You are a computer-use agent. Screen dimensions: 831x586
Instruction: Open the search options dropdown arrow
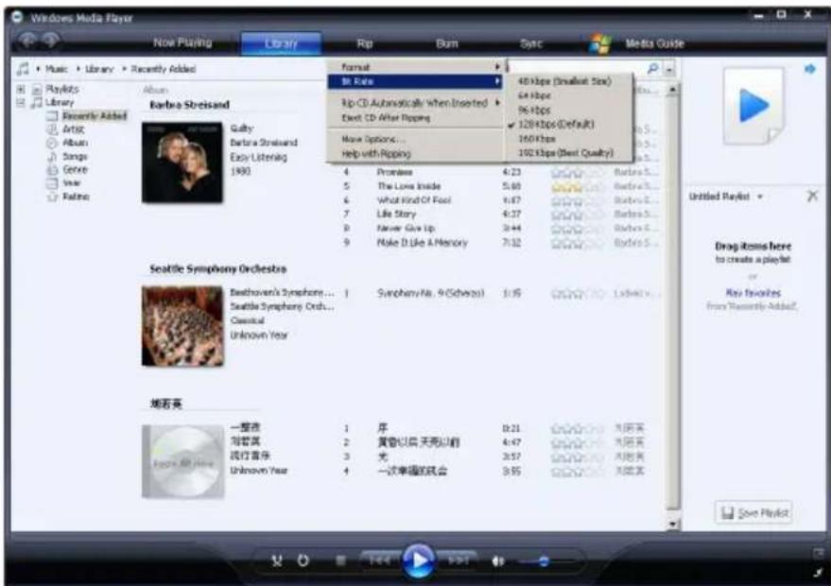670,69
